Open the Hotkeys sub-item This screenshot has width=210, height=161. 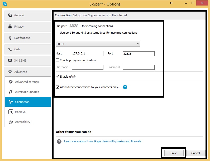click(28, 112)
